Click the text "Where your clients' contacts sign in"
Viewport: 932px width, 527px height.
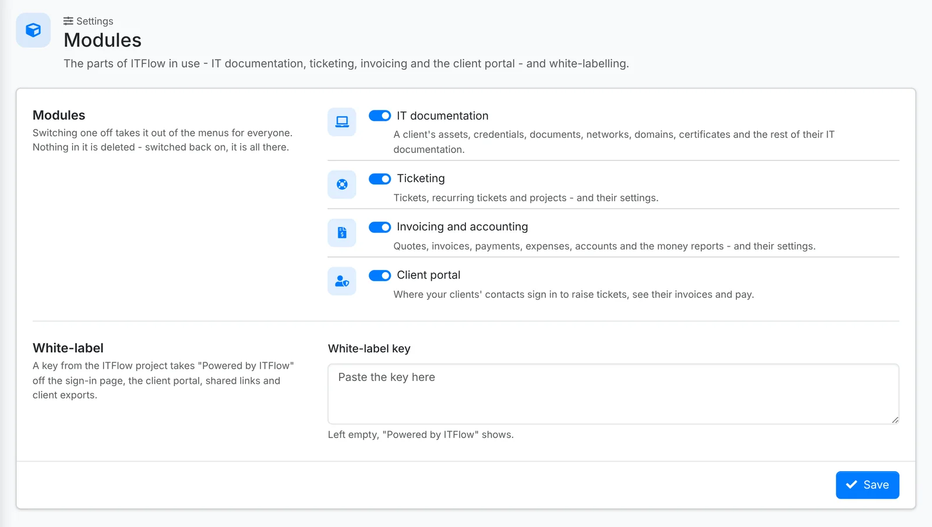tap(574, 294)
